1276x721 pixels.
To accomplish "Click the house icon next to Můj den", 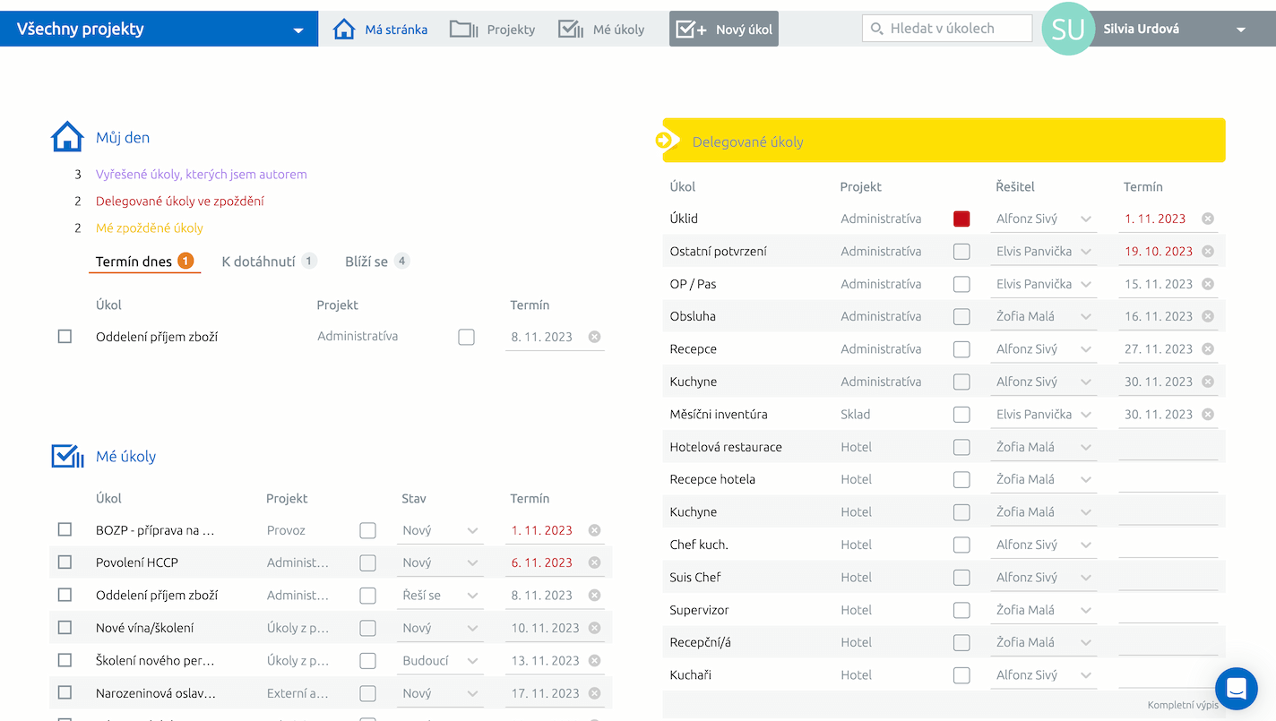I will pyautogui.click(x=67, y=137).
